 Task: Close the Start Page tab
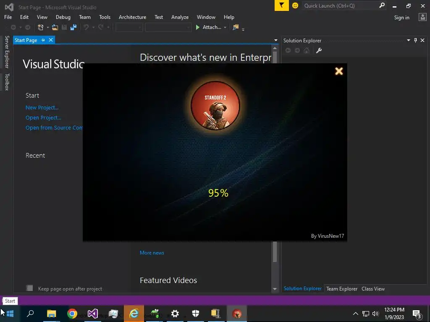pyautogui.click(x=51, y=40)
